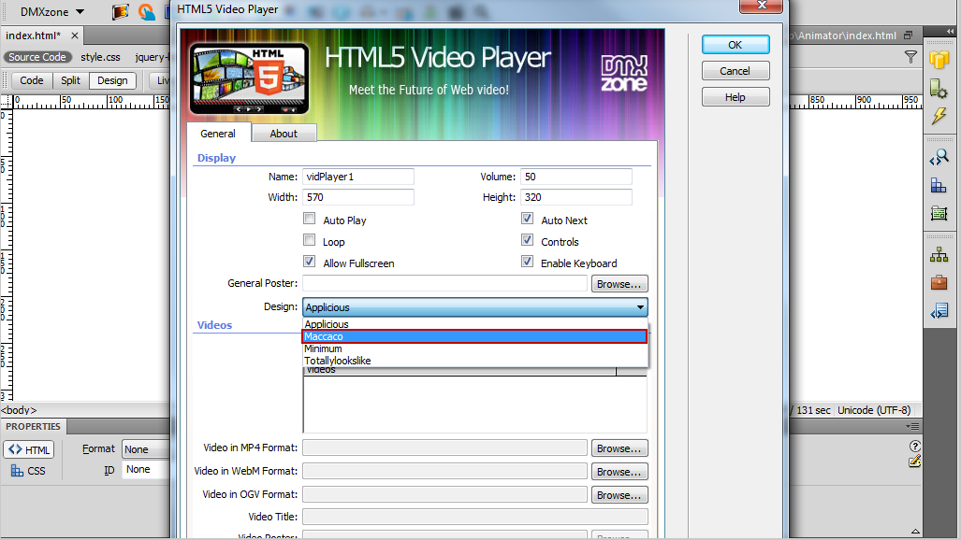Click the Properties panel help icon

pos(914,447)
